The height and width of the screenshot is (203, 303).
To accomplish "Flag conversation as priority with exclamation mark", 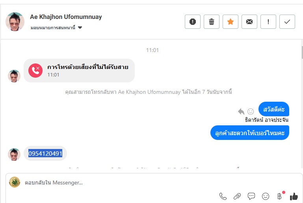I will [268, 22].
